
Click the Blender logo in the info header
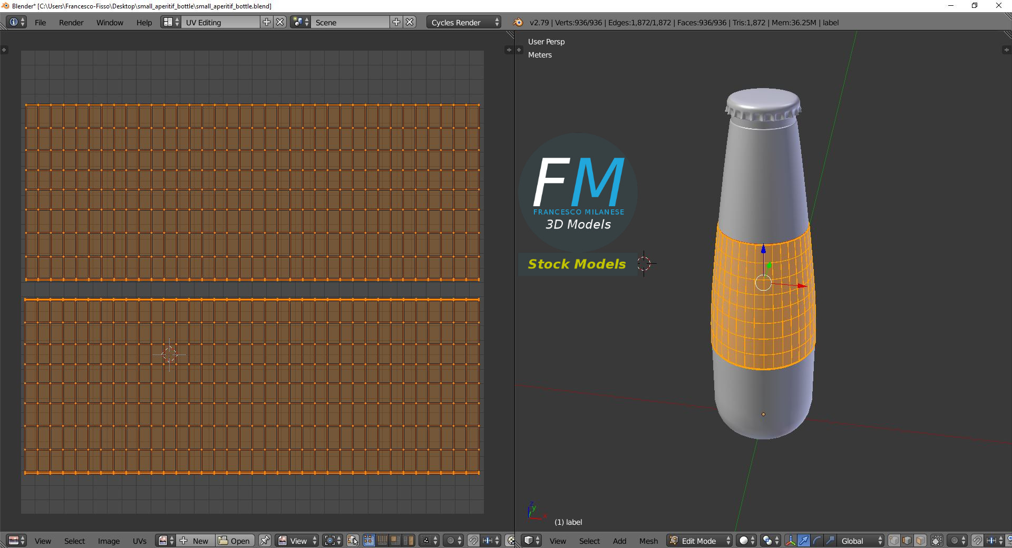click(x=518, y=22)
